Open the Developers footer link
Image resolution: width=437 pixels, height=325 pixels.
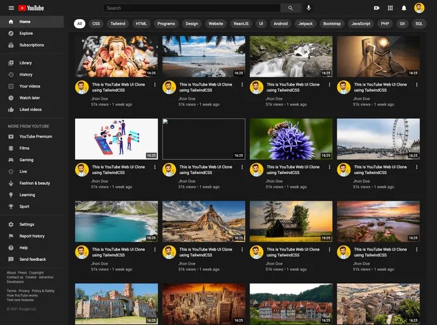coord(15,282)
